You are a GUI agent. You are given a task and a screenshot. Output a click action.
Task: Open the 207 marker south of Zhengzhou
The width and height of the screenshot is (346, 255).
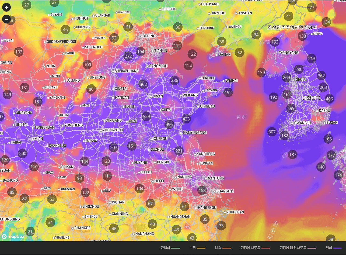pyautogui.click(x=114, y=147)
